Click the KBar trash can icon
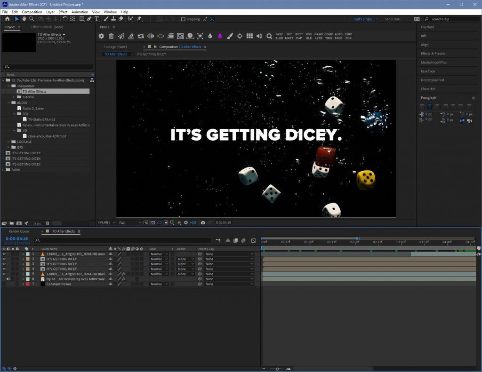Viewport: 482px width, 372px height. 111,36
